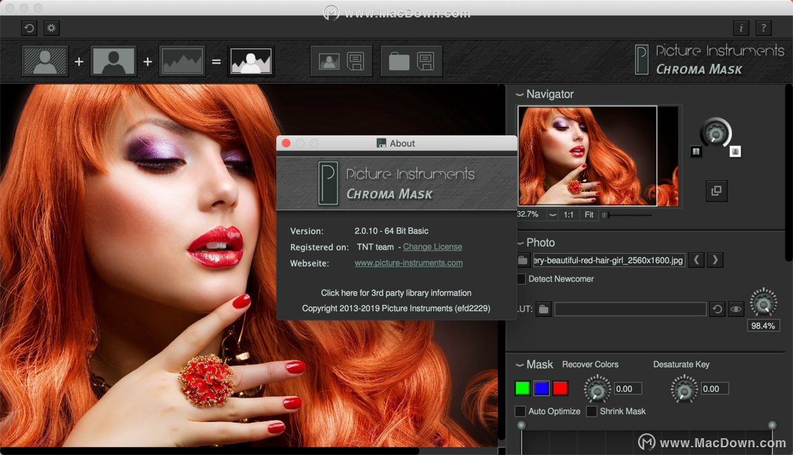Click the image horizontal scrollbar

click(x=210, y=450)
